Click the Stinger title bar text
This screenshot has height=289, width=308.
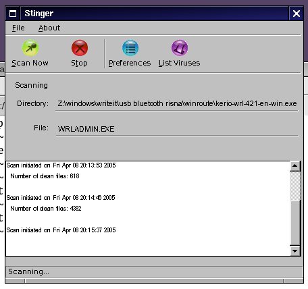click(39, 14)
